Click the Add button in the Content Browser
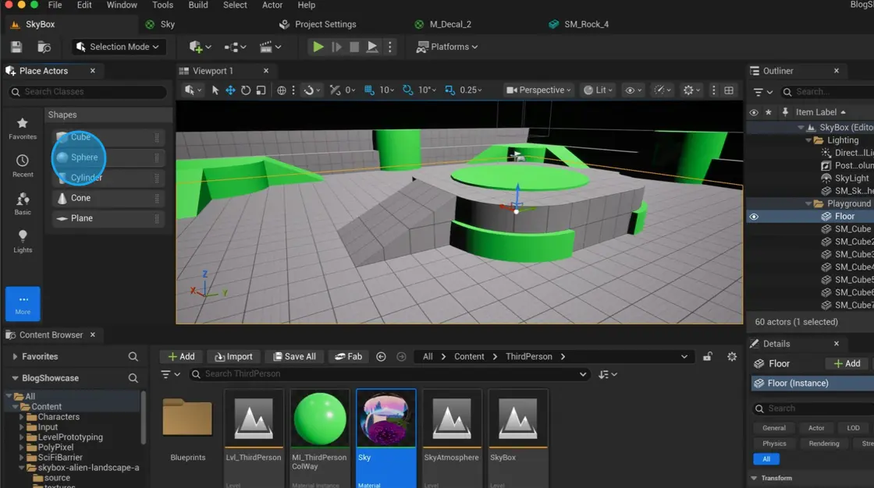Viewport: 874px width, 488px height. (x=181, y=356)
